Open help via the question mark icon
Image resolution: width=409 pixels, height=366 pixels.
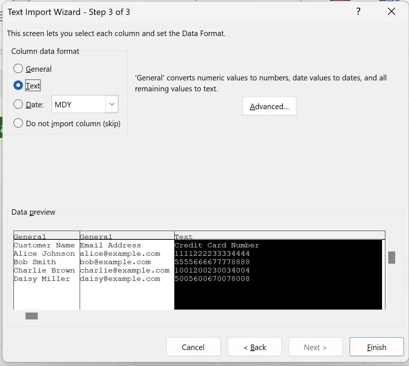tap(358, 11)
